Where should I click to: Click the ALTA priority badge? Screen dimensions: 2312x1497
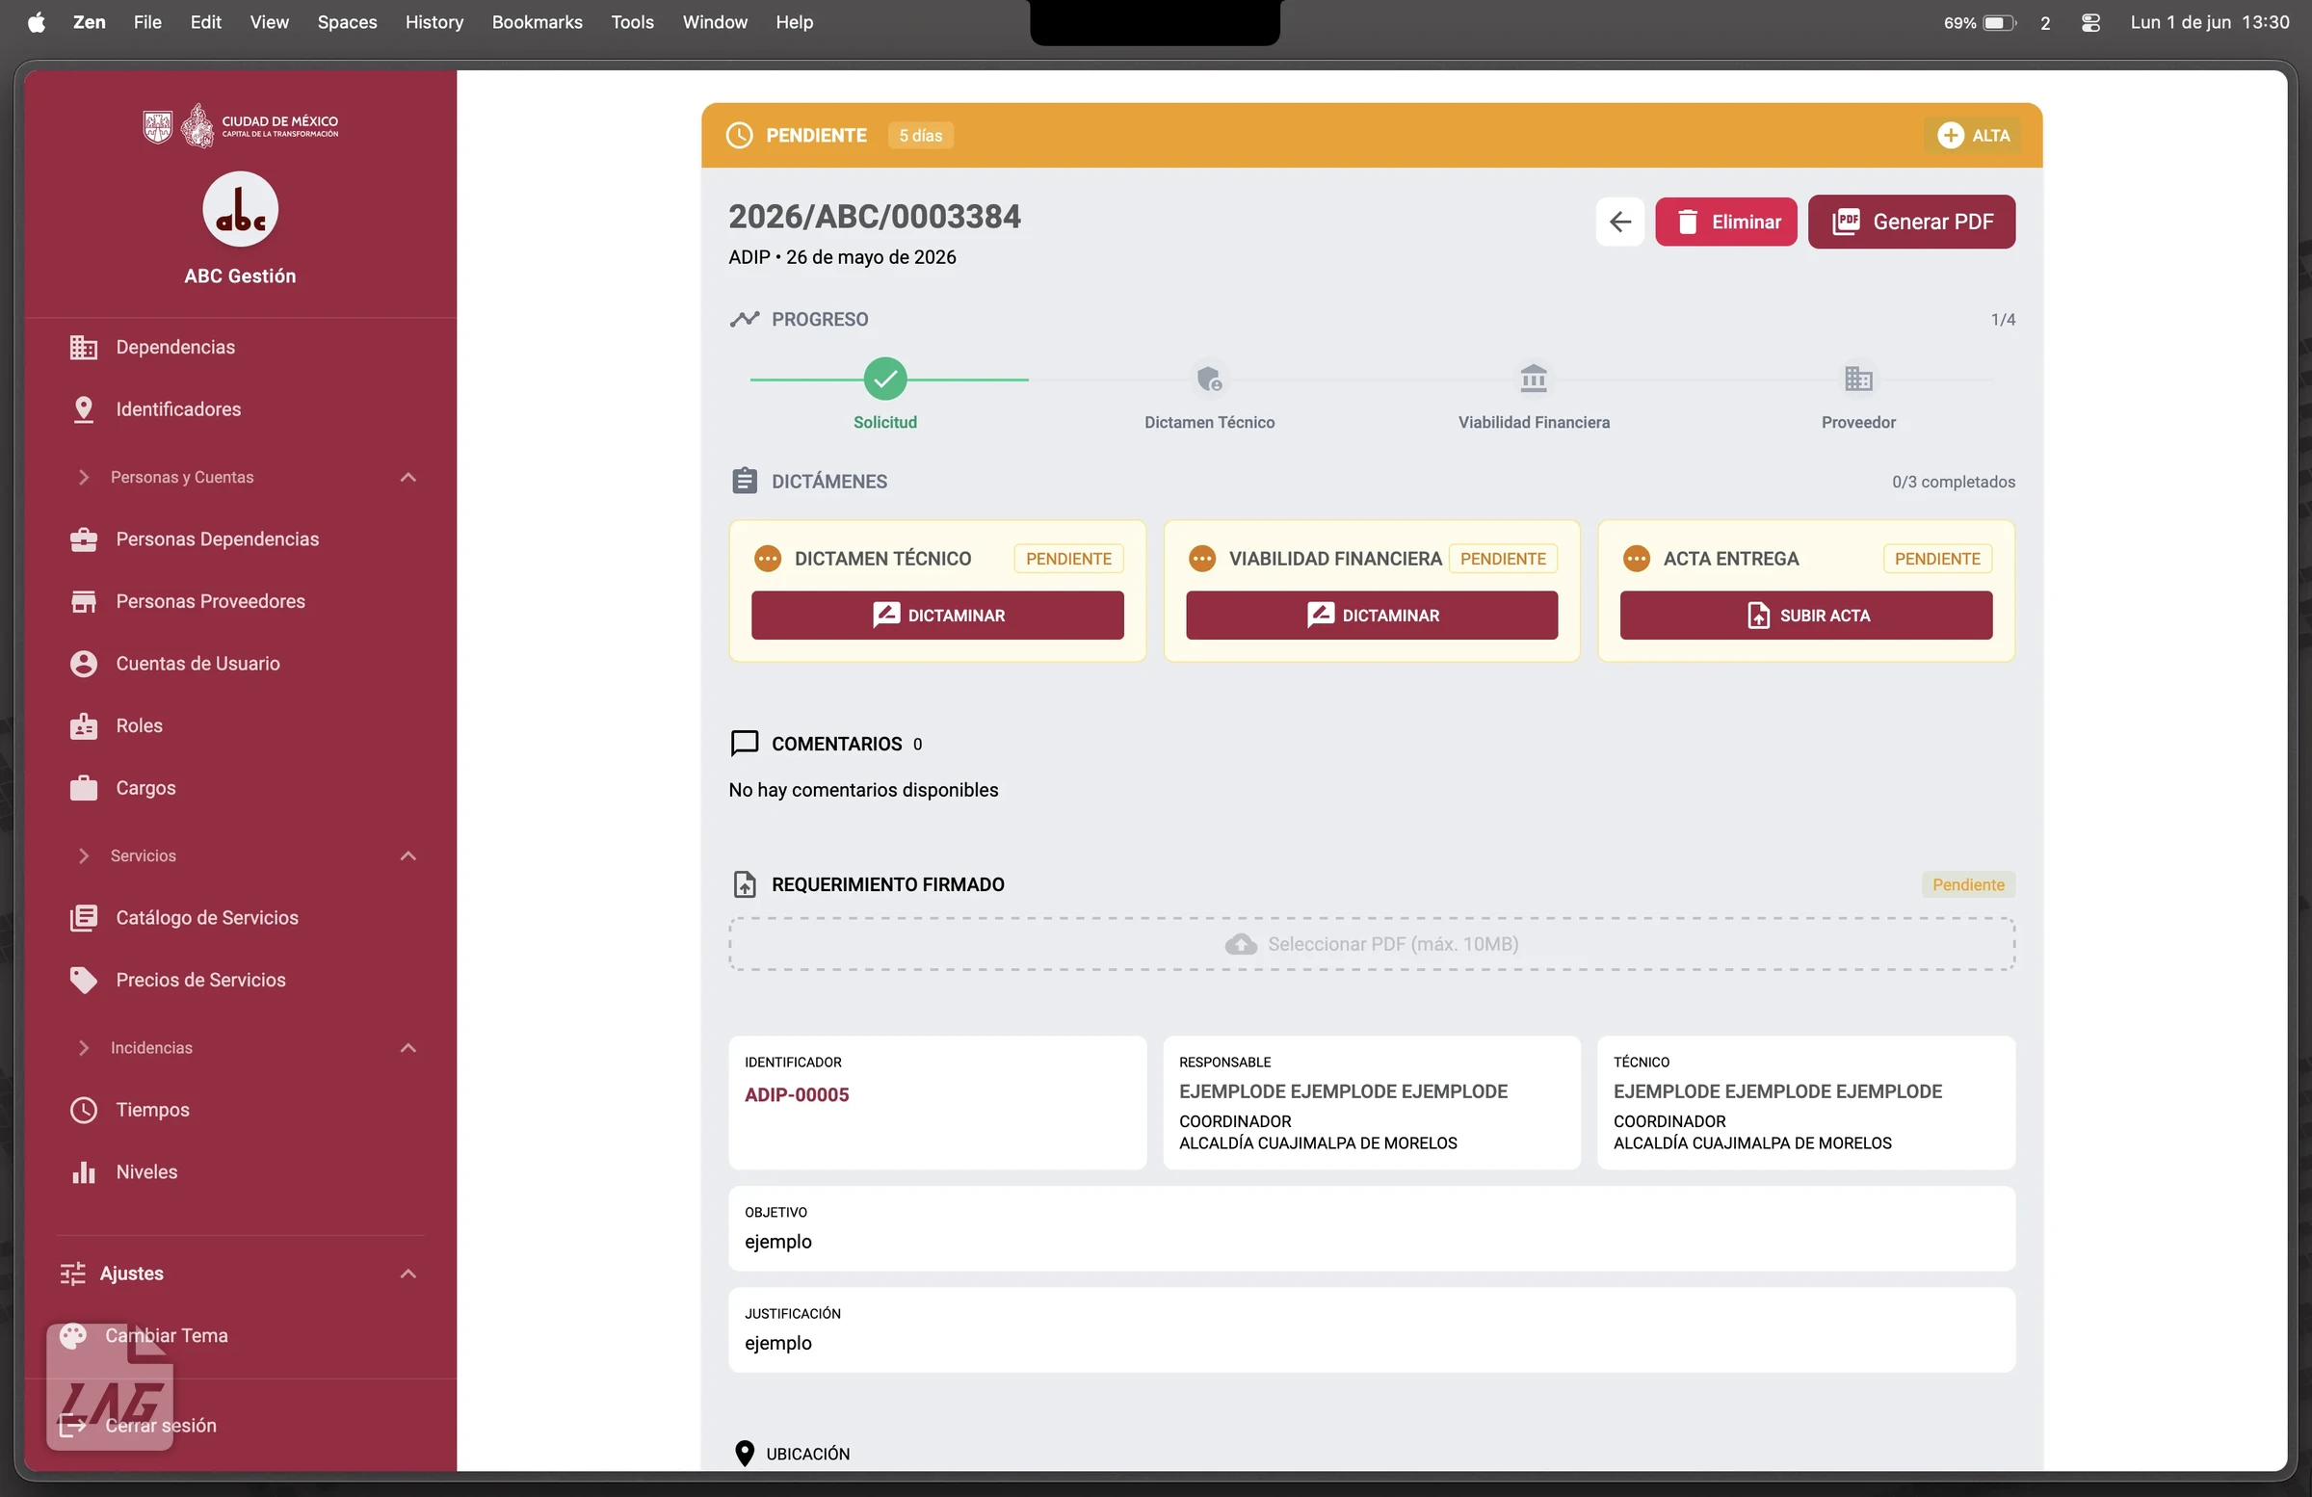pos(1973,136)
